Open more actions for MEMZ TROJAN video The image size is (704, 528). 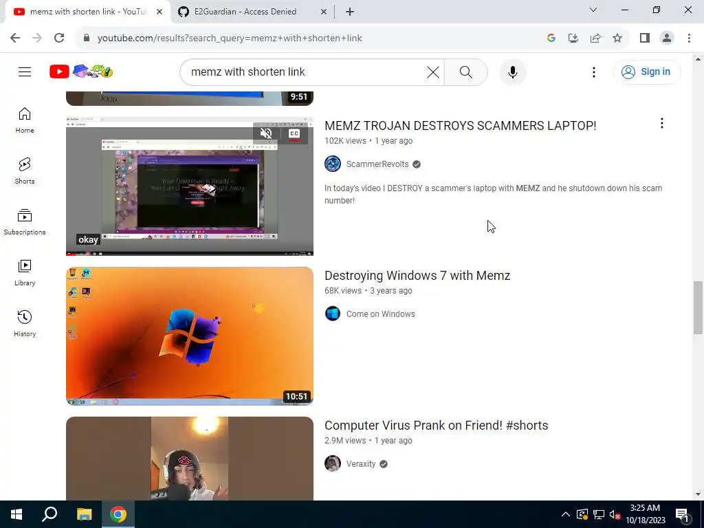point(662,123)
